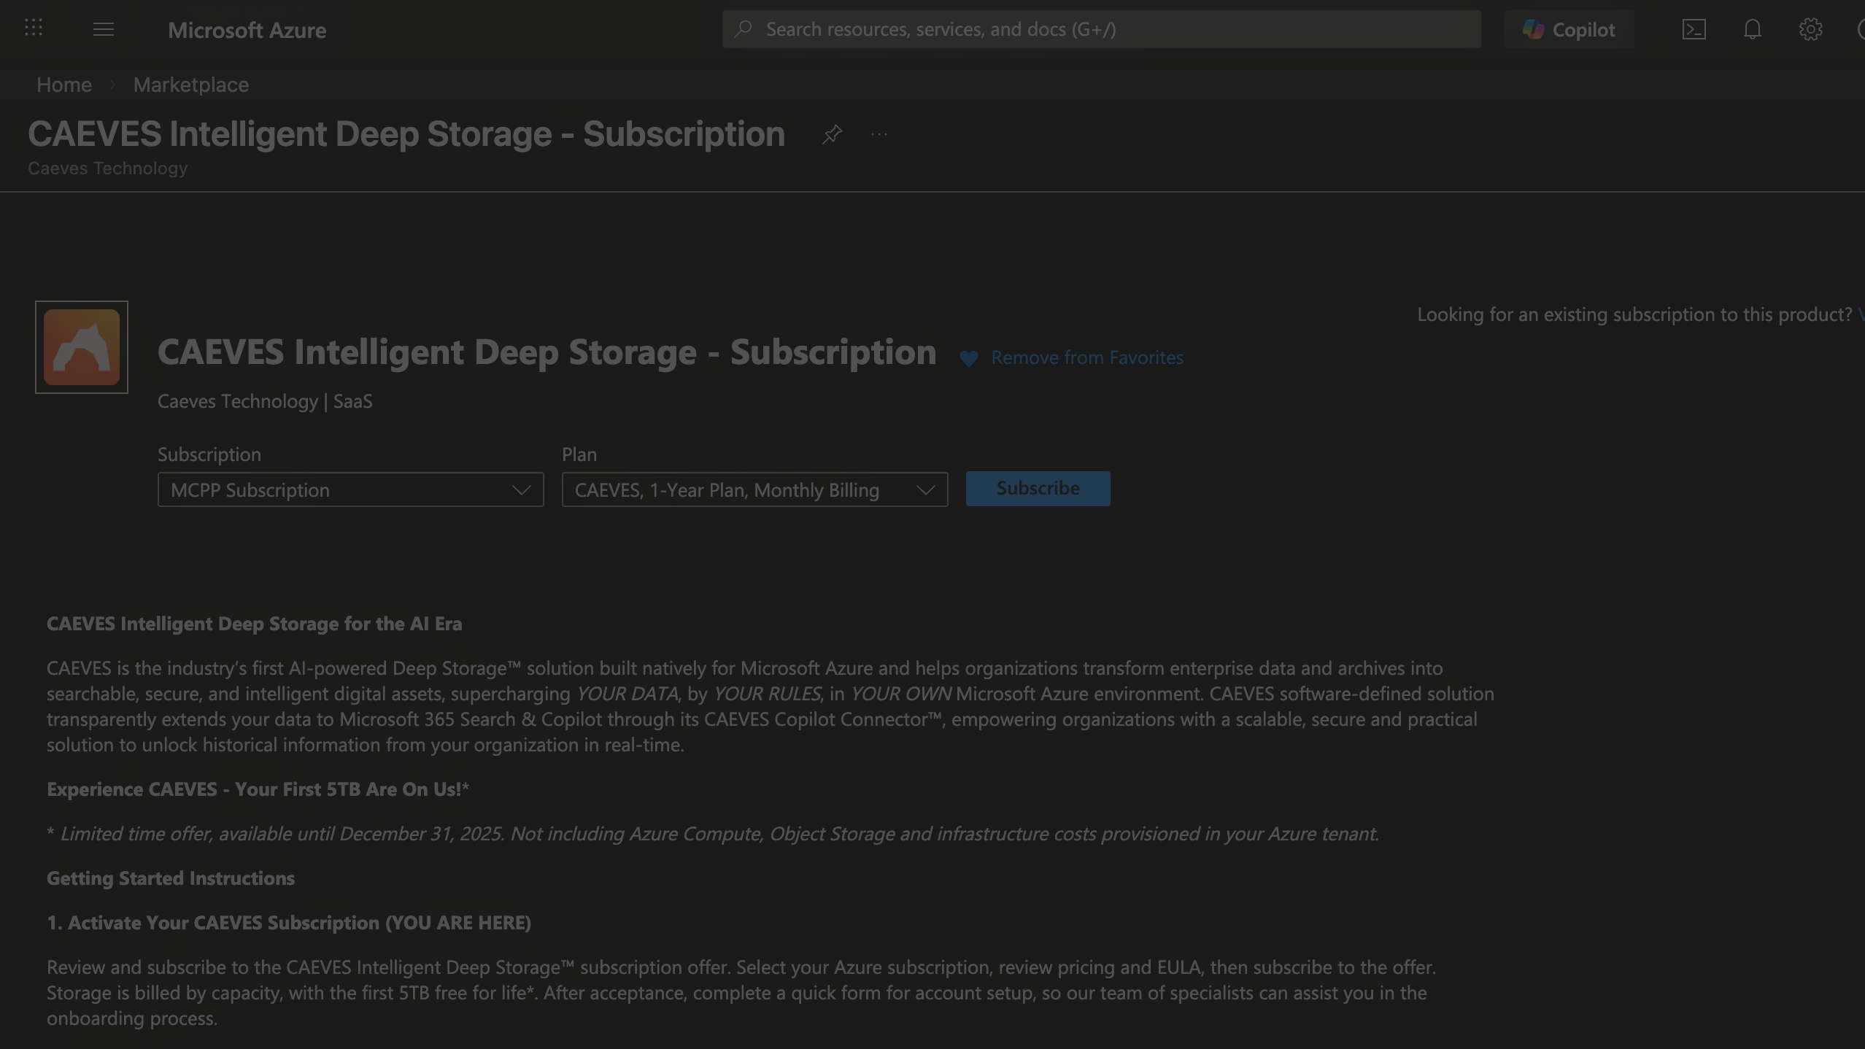Click inside the resources search field
The width and height of the screenshot is (1865, 1049).
pos(1022,28)
